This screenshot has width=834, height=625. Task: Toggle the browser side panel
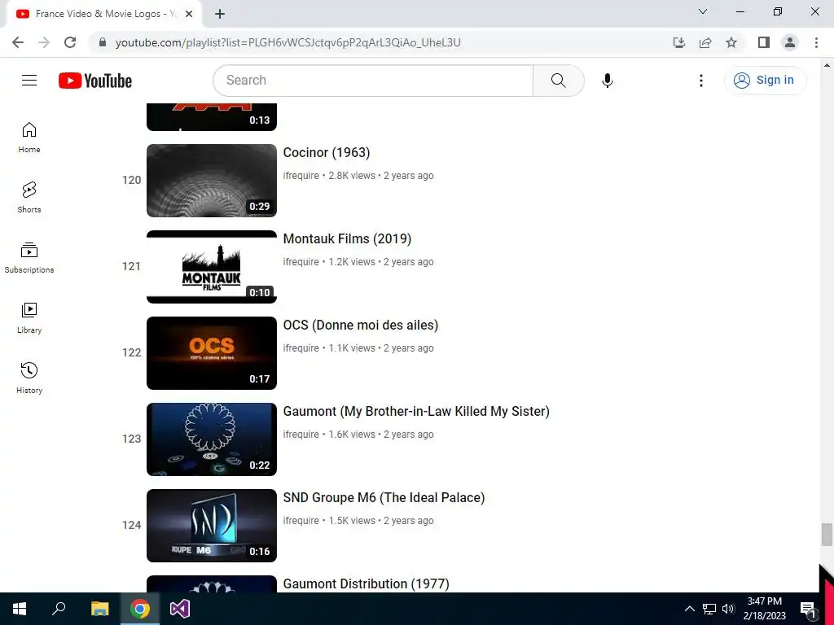[764, 42]
